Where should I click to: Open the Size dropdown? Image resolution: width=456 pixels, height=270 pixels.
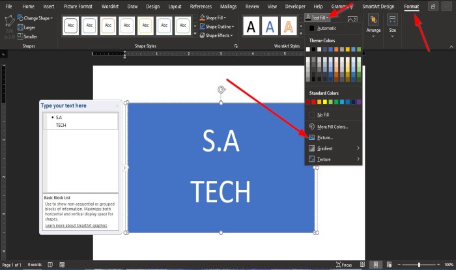(x=392, y=25)
